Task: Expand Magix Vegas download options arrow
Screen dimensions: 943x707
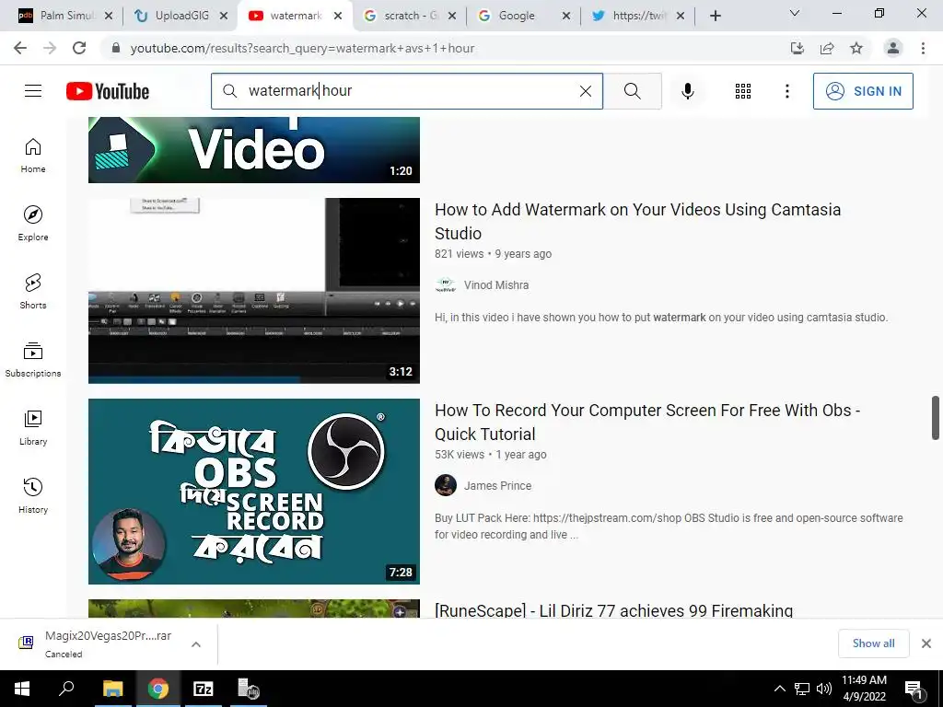Action: pyautogui.click(x=195, y=644)
